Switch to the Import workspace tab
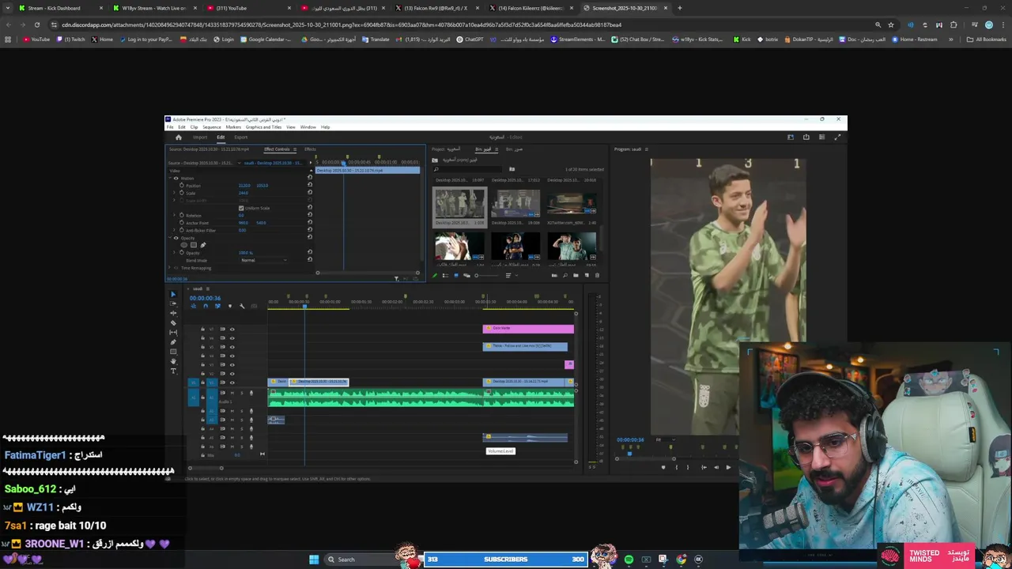This screenshot has width=1012, height=569. pos(200,138)
